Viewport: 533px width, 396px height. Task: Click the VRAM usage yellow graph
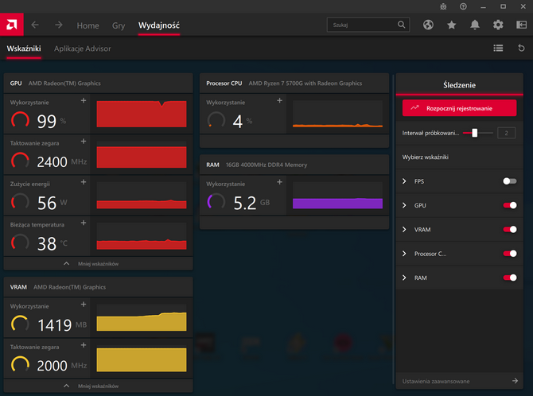pos(142,318)
